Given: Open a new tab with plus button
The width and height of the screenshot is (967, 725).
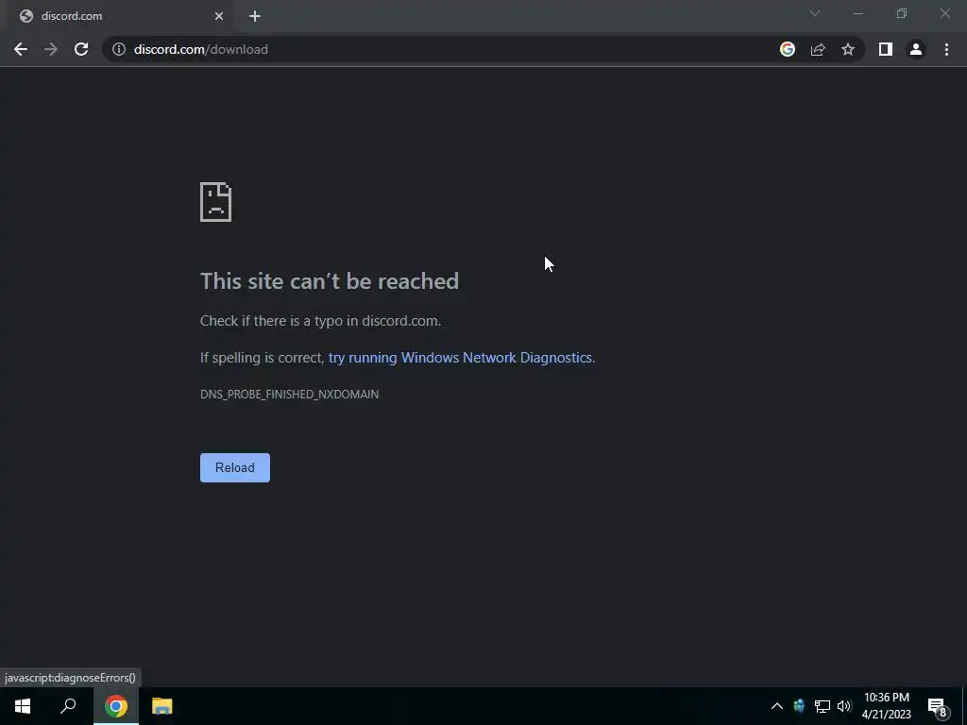Looking at the screenshot, I should [255, 16].
